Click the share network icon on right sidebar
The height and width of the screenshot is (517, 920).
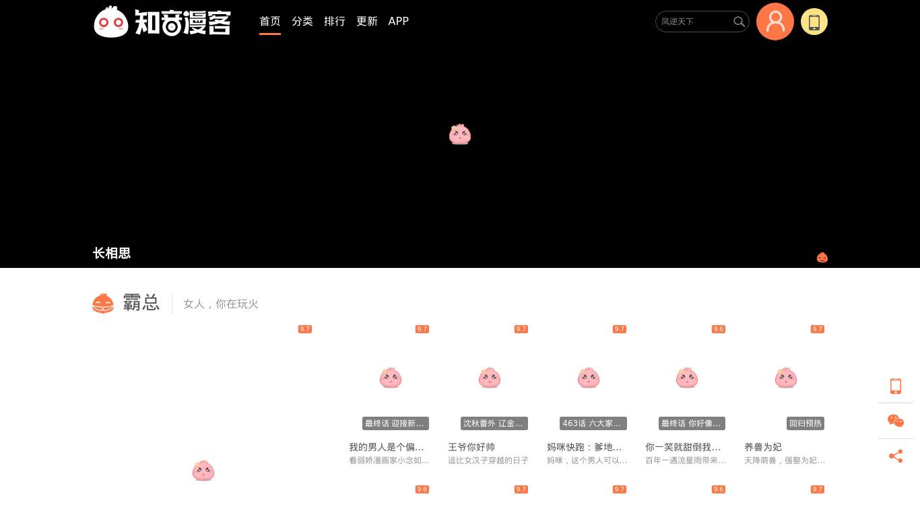[x=896, y=456]
